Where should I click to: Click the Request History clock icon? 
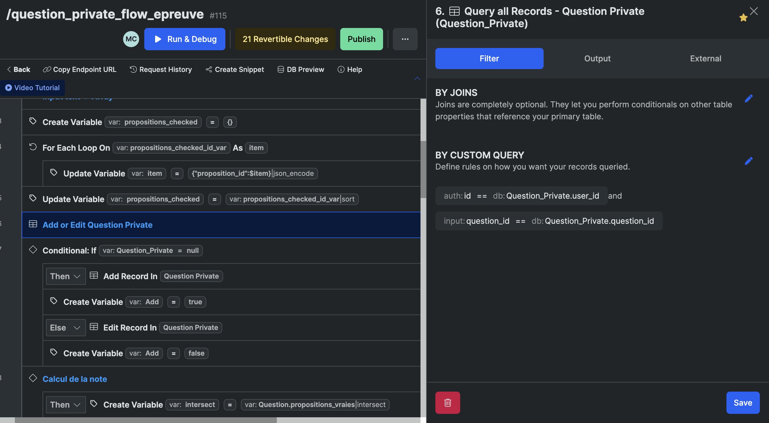(x=133, y=70)
